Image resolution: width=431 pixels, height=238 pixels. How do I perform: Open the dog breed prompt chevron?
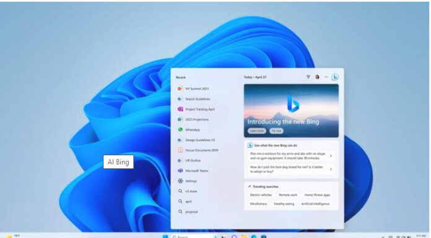[331, 169]
